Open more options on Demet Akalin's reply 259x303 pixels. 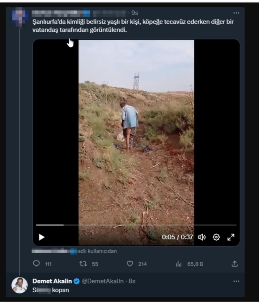(236, 281)
